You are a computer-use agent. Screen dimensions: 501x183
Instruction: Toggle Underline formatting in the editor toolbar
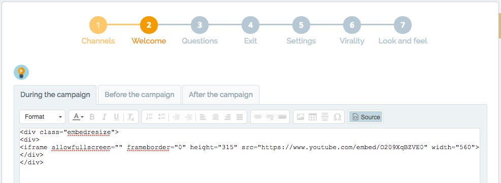tap(116, 117)
